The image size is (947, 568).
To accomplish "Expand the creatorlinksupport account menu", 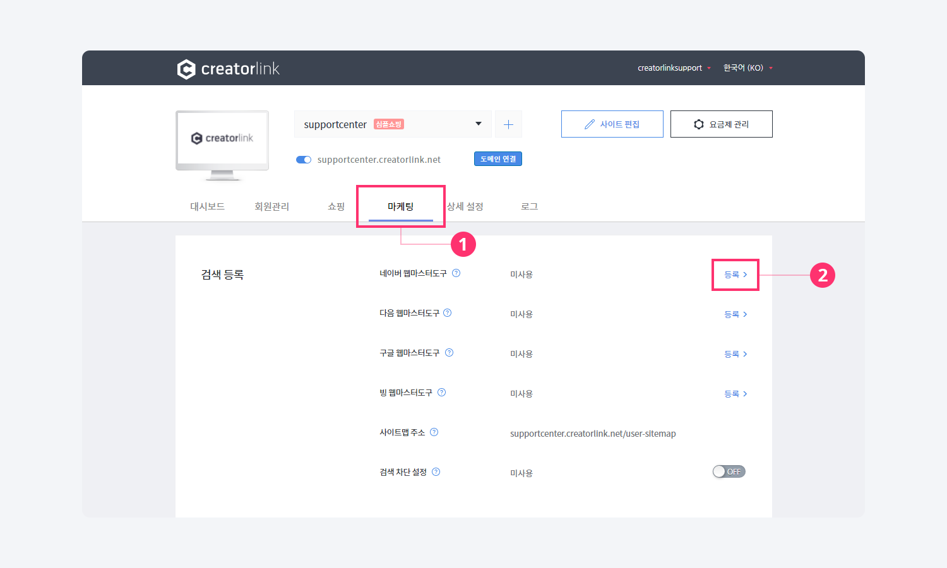I will (674, 68).
